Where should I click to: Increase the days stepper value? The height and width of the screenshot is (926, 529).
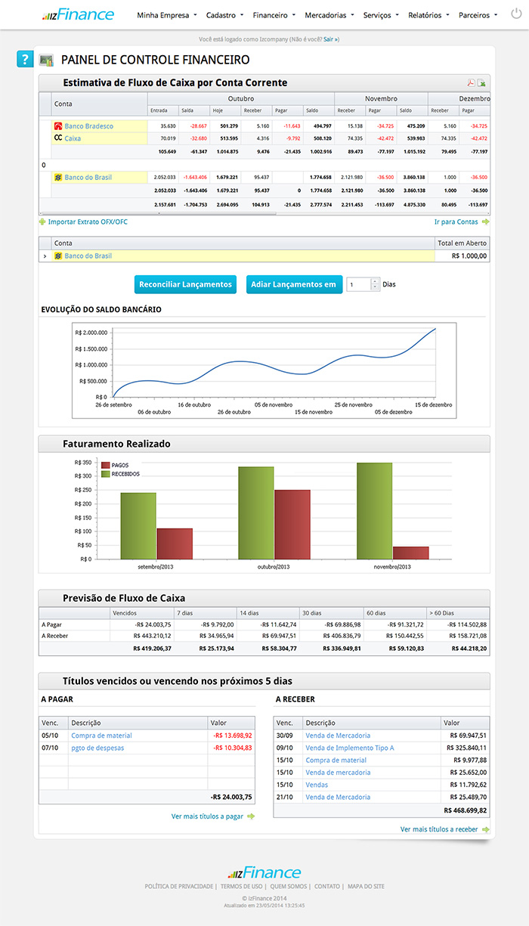(373, 281)
